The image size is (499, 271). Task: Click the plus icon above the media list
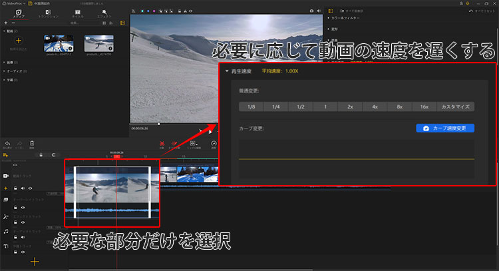point(6,23)
